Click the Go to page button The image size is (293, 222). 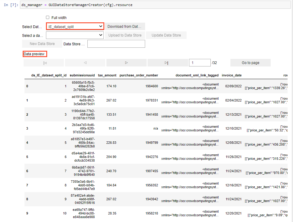coord(250,63)
